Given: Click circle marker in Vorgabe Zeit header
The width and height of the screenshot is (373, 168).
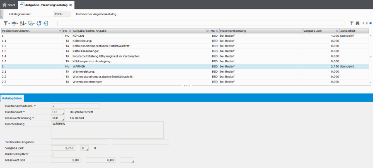Looking at the screenshot, I should [337, 31].
